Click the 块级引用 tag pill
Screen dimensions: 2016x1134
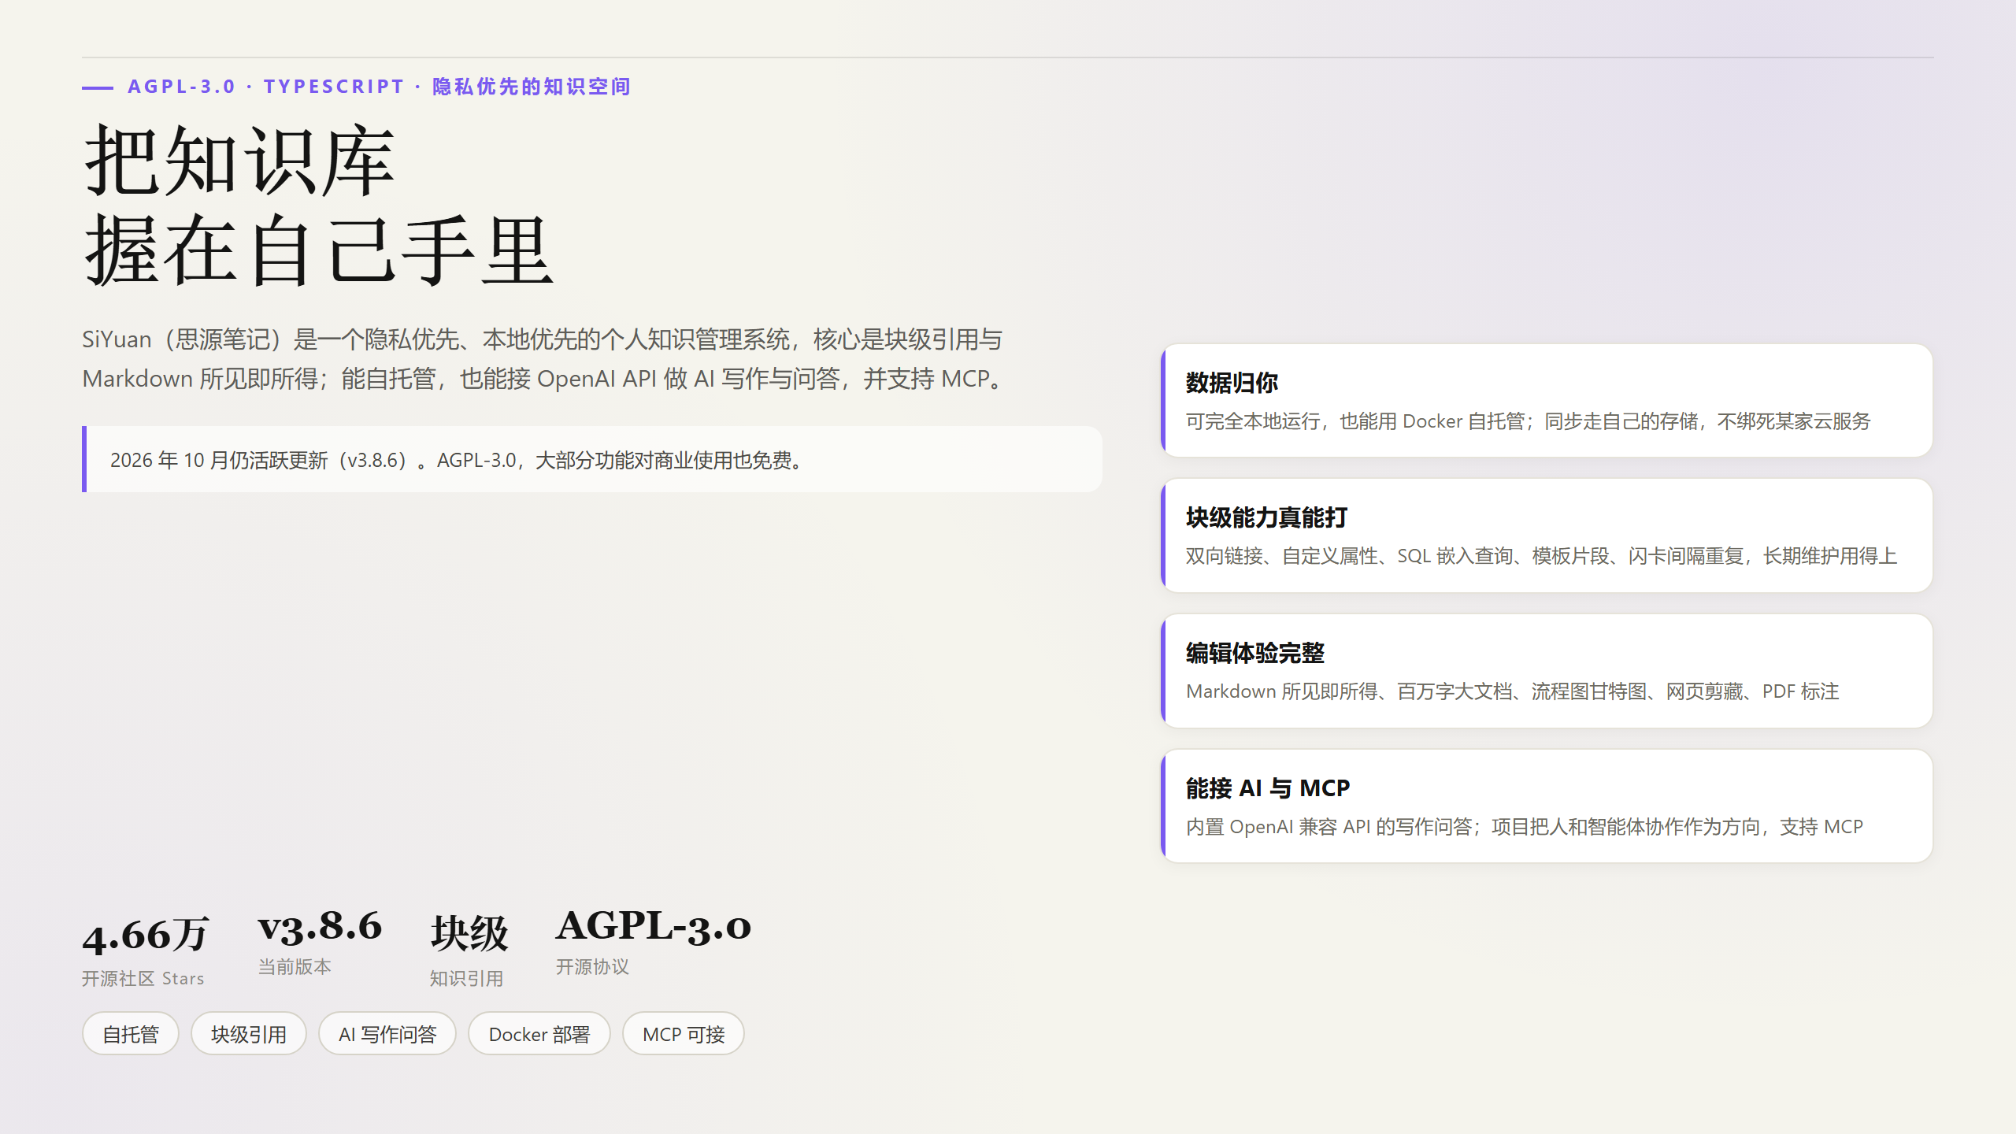point(249,1033)
